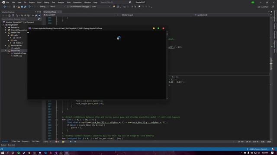Select the math folder in Solution Explorer
The image size is (277, 155).
16,35
